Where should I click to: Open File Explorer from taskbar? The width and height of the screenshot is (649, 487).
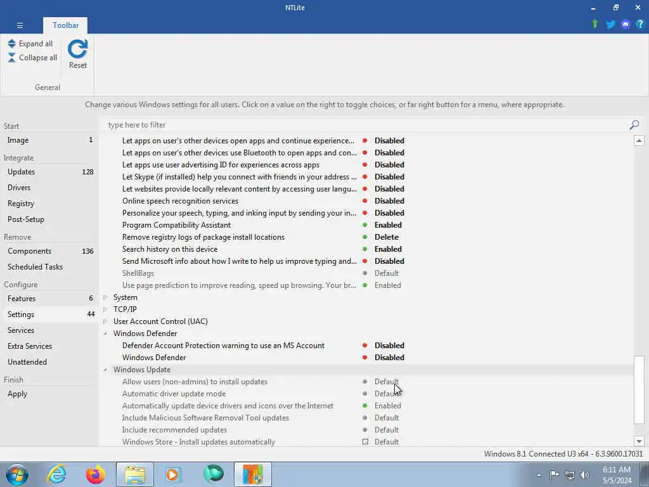(135, 474)
